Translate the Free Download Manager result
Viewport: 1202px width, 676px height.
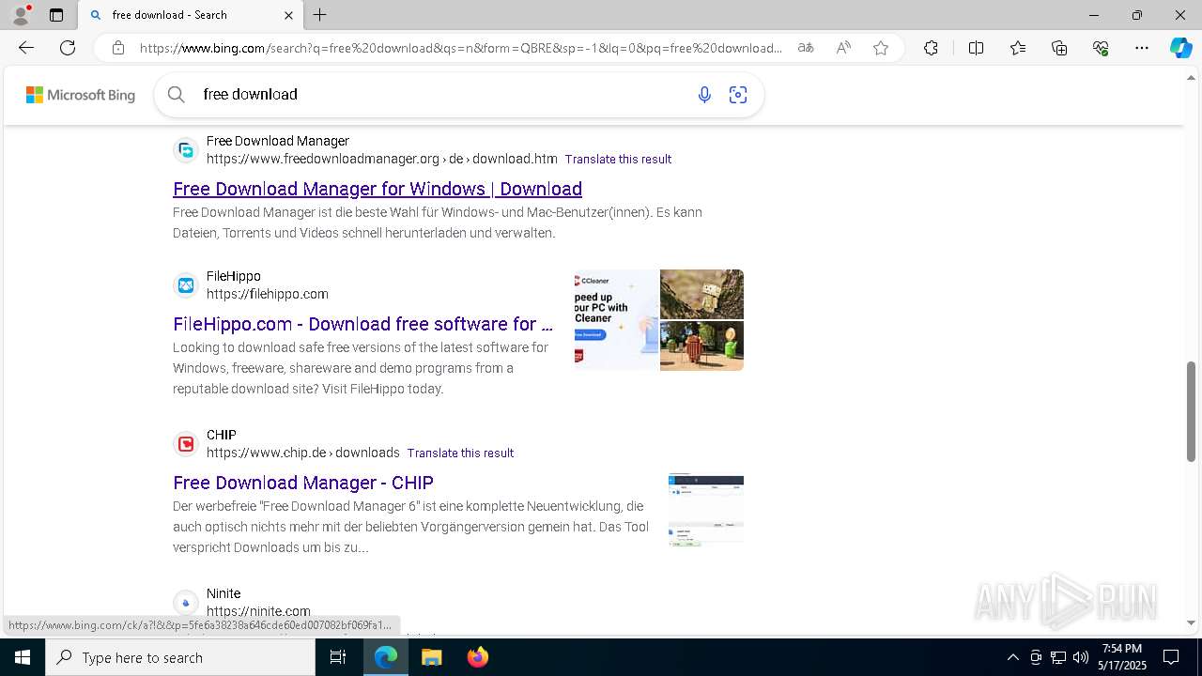point(618,160)
